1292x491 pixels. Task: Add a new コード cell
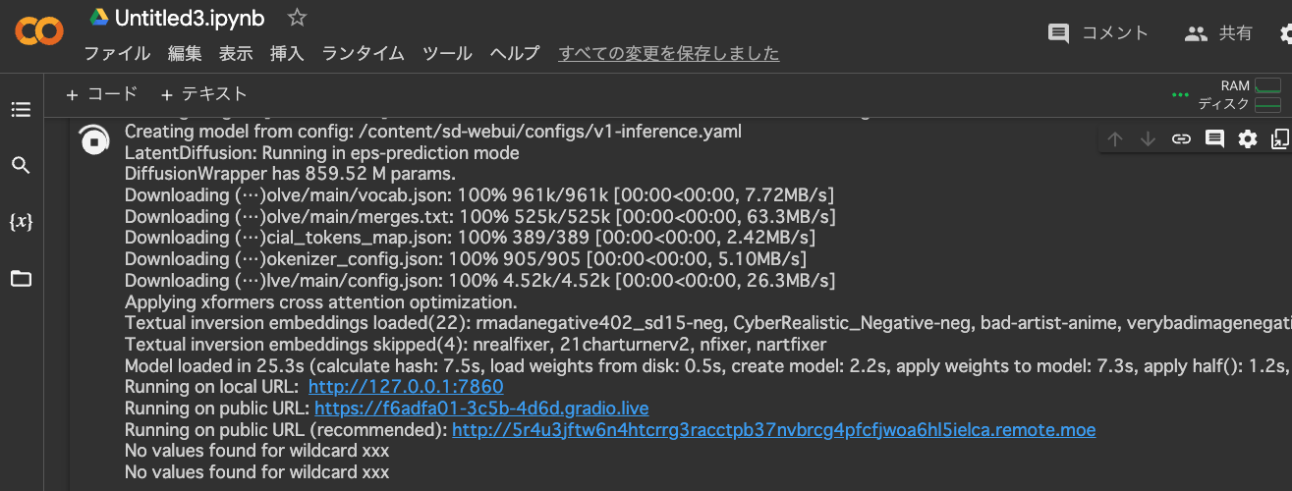tap(102, 94)
